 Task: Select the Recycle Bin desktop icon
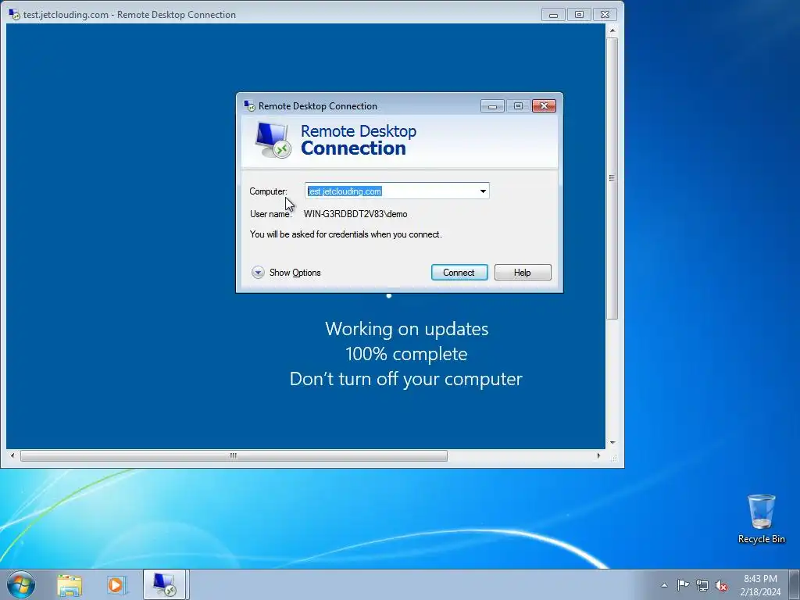(x=761, y=519)
